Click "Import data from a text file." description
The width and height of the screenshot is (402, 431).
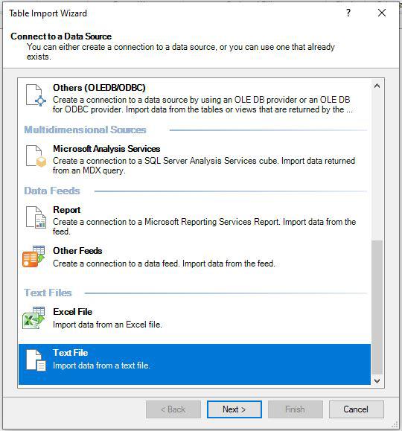tap(101, 365)
